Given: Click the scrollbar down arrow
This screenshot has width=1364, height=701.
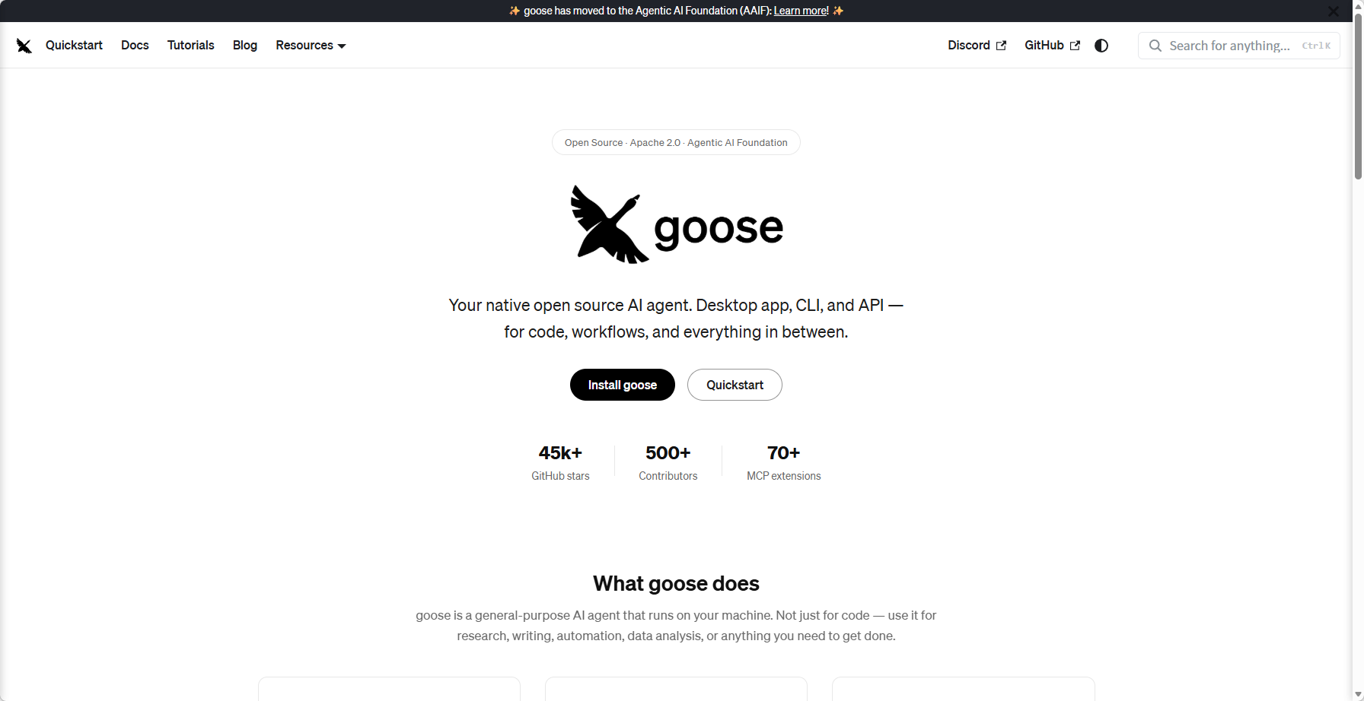Looking at the screenshot, I should 1358,695.
